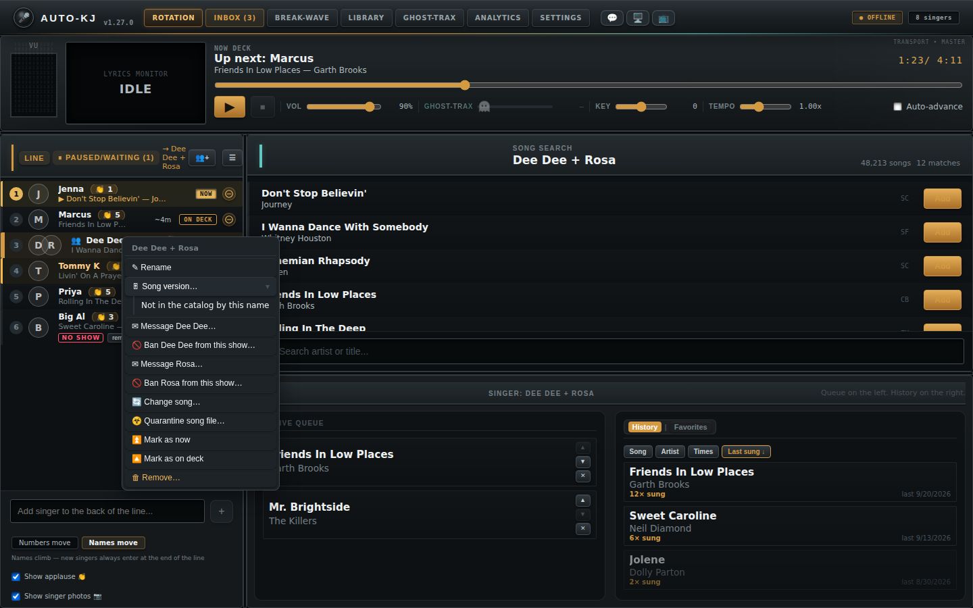Click Marcus's M avatar circle
This screenshot has height=608, width=973.
(x=39, y=220)
